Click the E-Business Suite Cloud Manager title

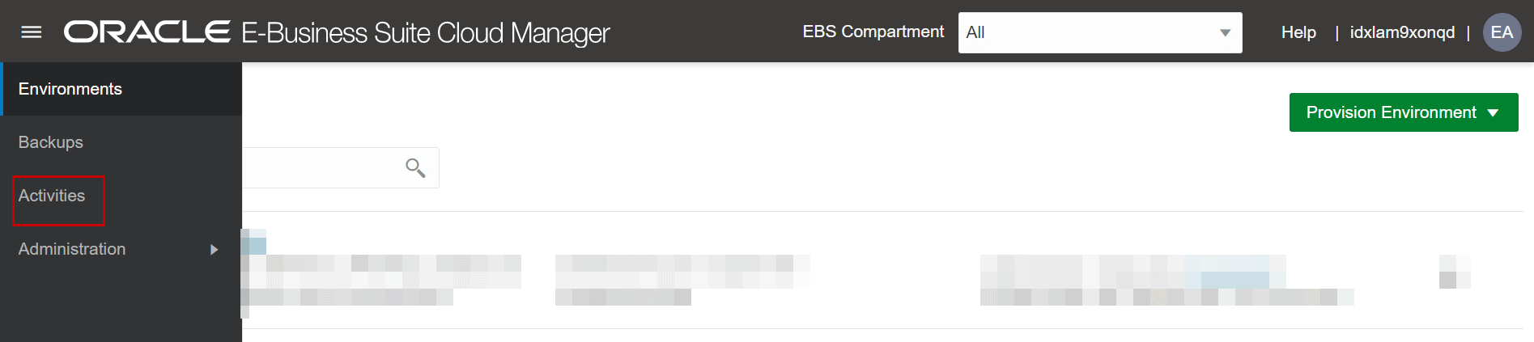426,33
